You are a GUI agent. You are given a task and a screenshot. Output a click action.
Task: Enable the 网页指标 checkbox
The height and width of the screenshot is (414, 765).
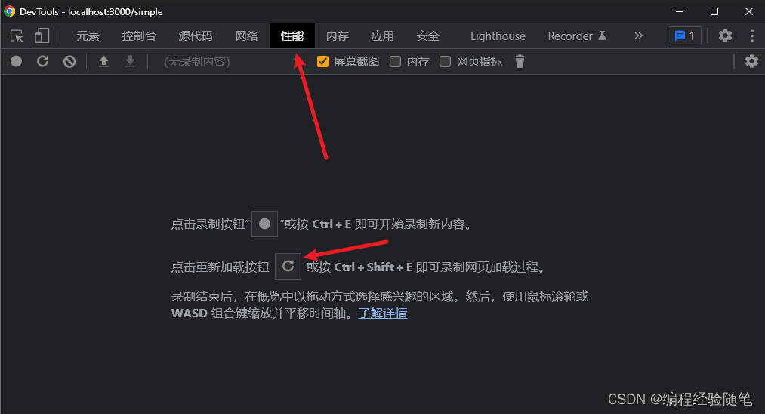(445, 61)
